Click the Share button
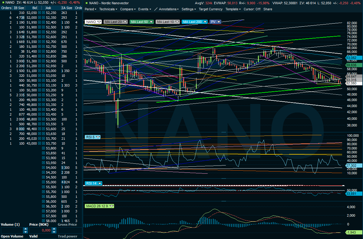363x239 pixels. [268, 9]
